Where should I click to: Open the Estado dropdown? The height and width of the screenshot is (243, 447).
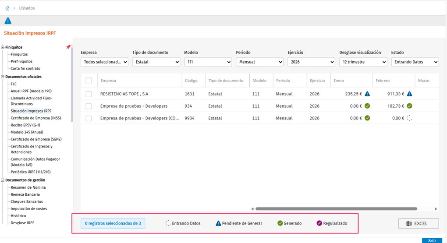tap(415, 62)
